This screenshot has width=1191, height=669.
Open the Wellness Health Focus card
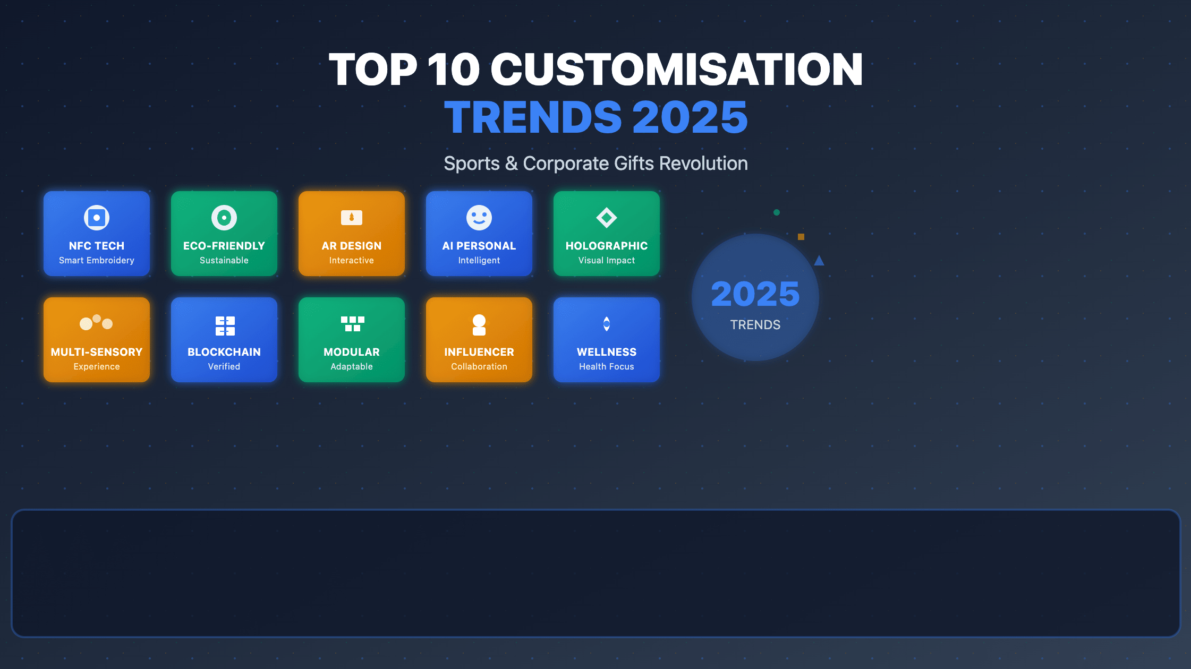tap(606, 340)
